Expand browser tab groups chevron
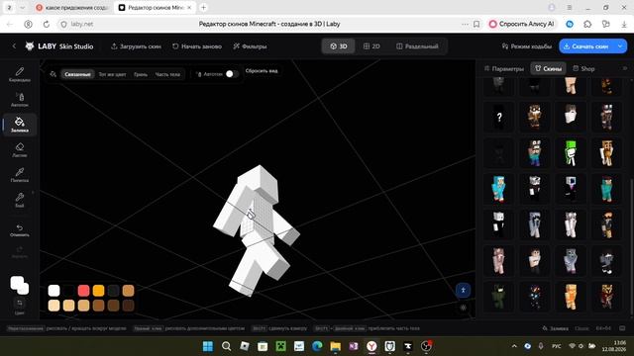Image resolution: width=634 pixels, height=356 pixels. coord(23,7)
